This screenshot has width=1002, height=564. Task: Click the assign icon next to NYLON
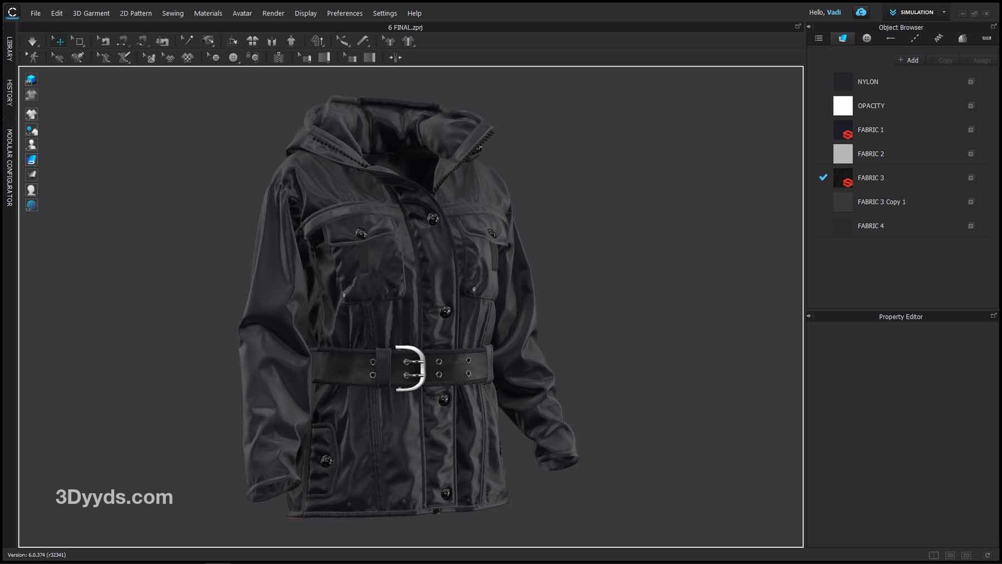(x=970, y=82)
